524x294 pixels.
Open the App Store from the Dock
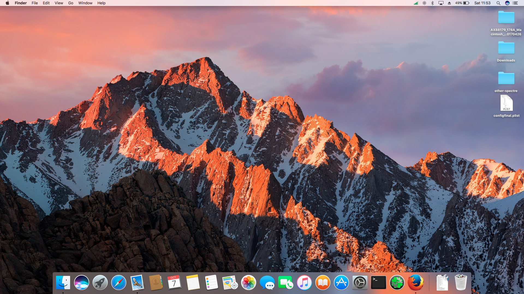coord(341,283)
